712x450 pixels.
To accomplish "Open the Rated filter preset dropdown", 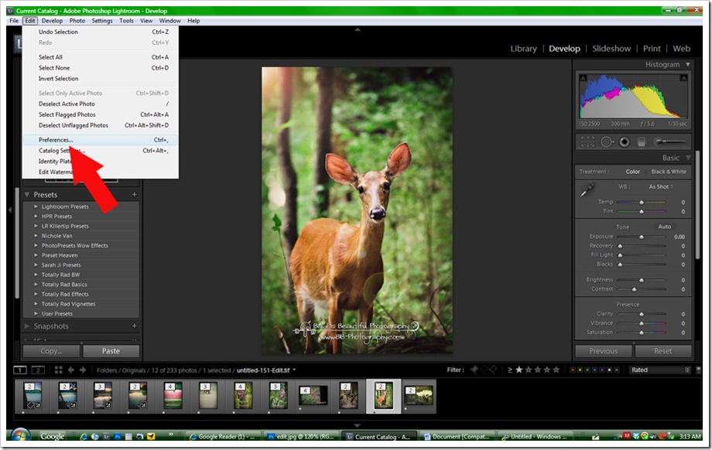I will [659, 370].
